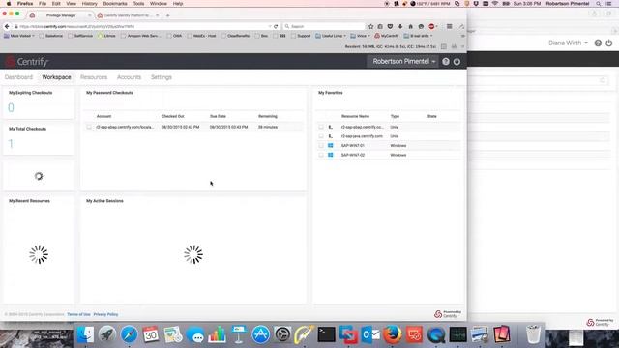Click search field in background Diana Wirth window
The width and height of the screenshot is (619, 348).
(x=539, y=81)
